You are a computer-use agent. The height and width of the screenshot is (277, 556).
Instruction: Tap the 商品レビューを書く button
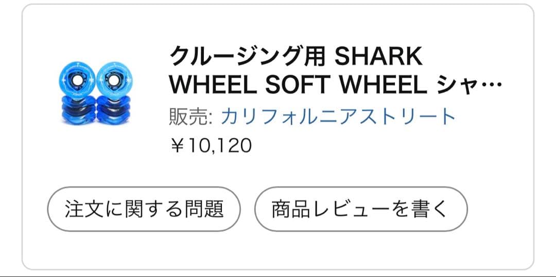360,209
